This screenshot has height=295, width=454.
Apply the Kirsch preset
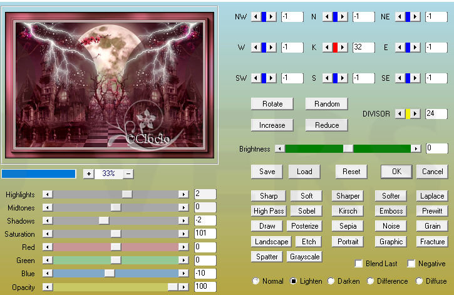348,211
